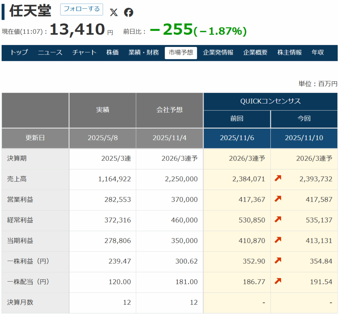339x315 pixels.
Task: View the 企業概要 tab
Action: (x=255, y=53)
